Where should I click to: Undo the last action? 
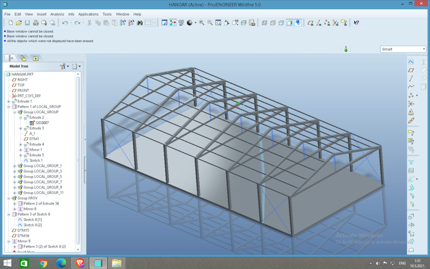click(65, 23)
